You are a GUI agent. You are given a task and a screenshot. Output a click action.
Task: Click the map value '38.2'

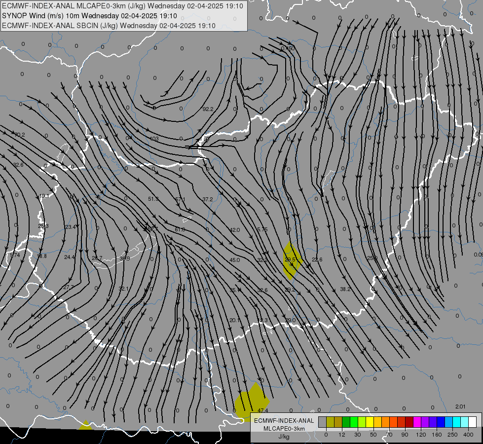345,289
